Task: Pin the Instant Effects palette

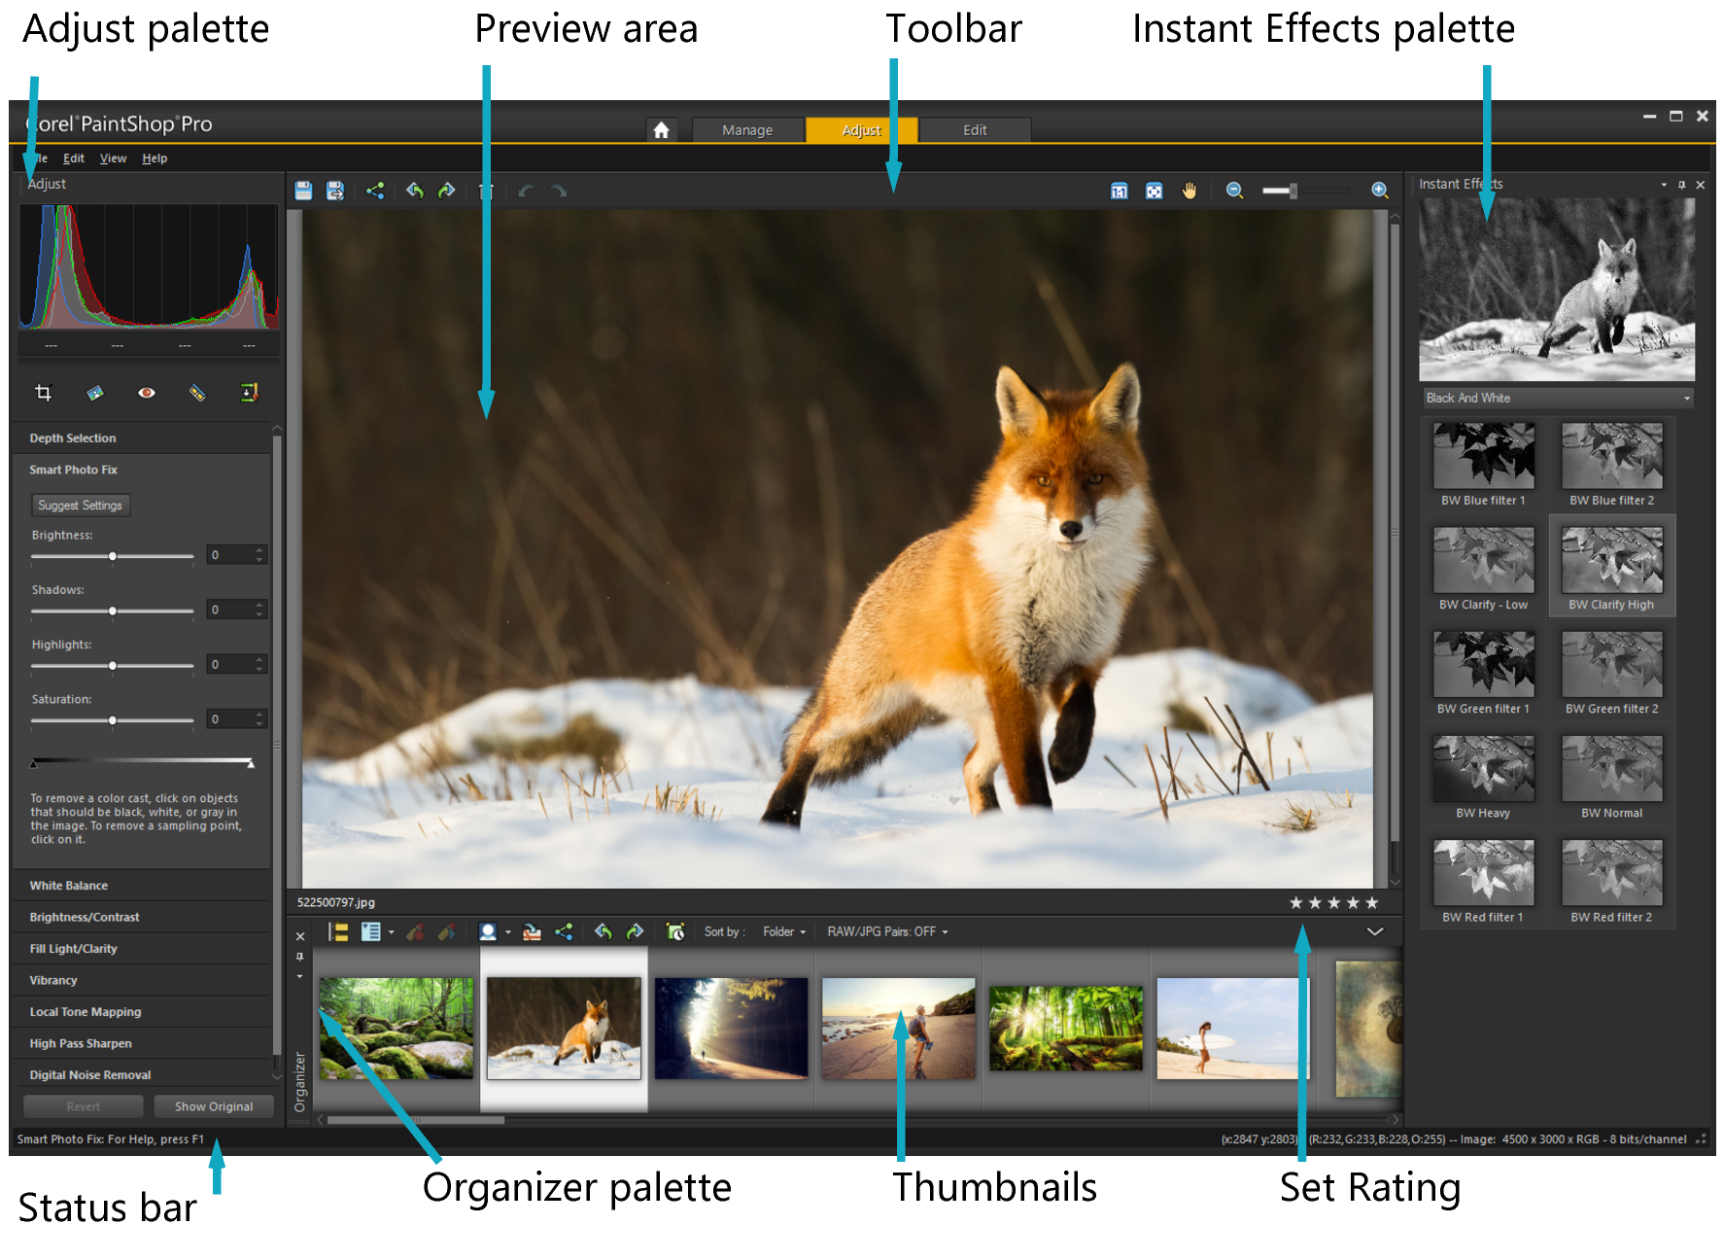Action: click(x=1682, y=185)
